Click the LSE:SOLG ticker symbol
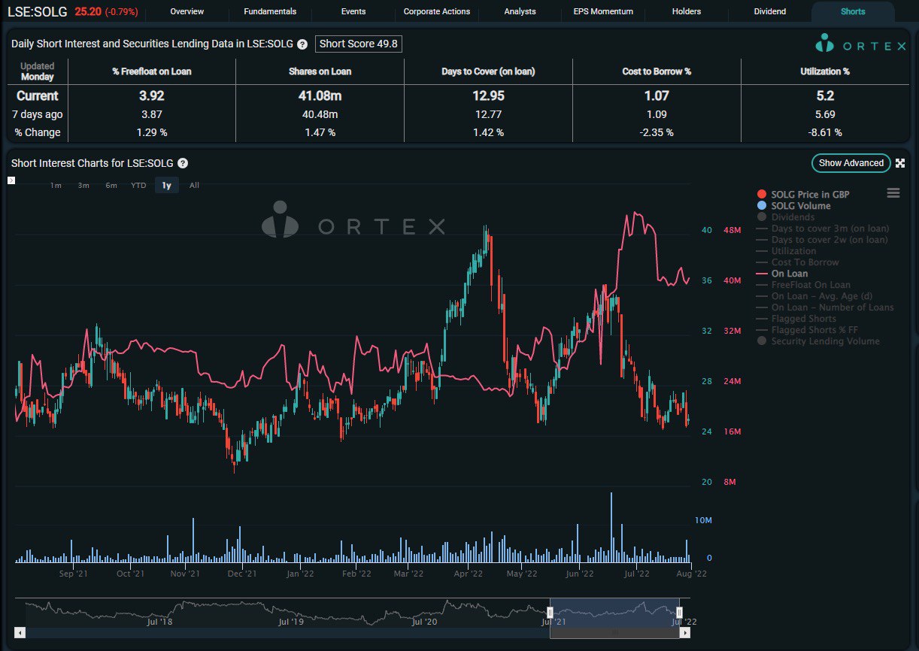Screen dimensions: 919x651 coord(37,12)
